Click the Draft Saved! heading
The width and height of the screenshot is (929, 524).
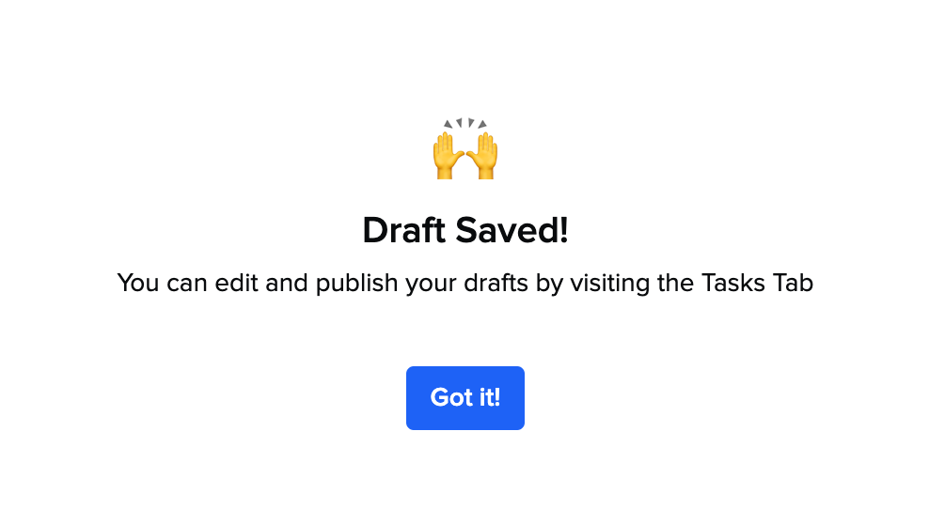click(465, 230)
